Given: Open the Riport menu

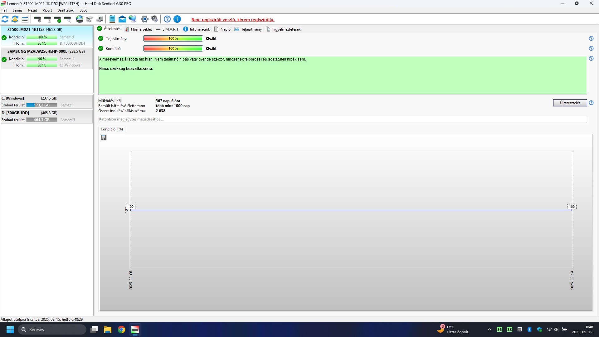Looking at the screenshot, I should pos(47,10).
